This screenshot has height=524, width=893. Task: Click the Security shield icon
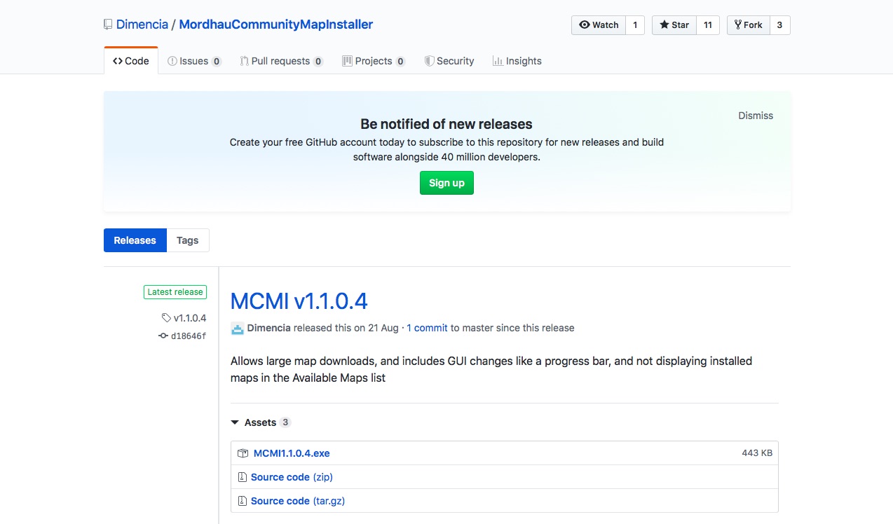tap(429, 61)
